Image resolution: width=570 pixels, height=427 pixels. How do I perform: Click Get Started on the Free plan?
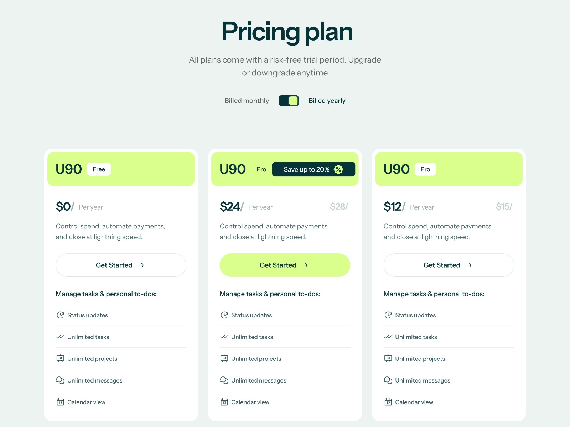(x=121, y=265)
